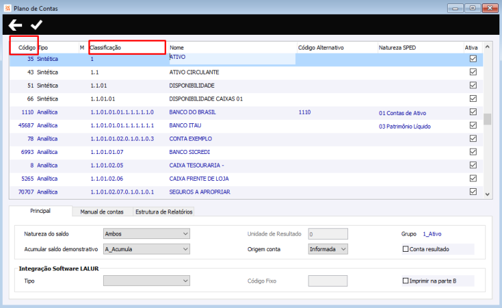Open the Natureza do saldo dropdown
502x308 pixels.
147,234
